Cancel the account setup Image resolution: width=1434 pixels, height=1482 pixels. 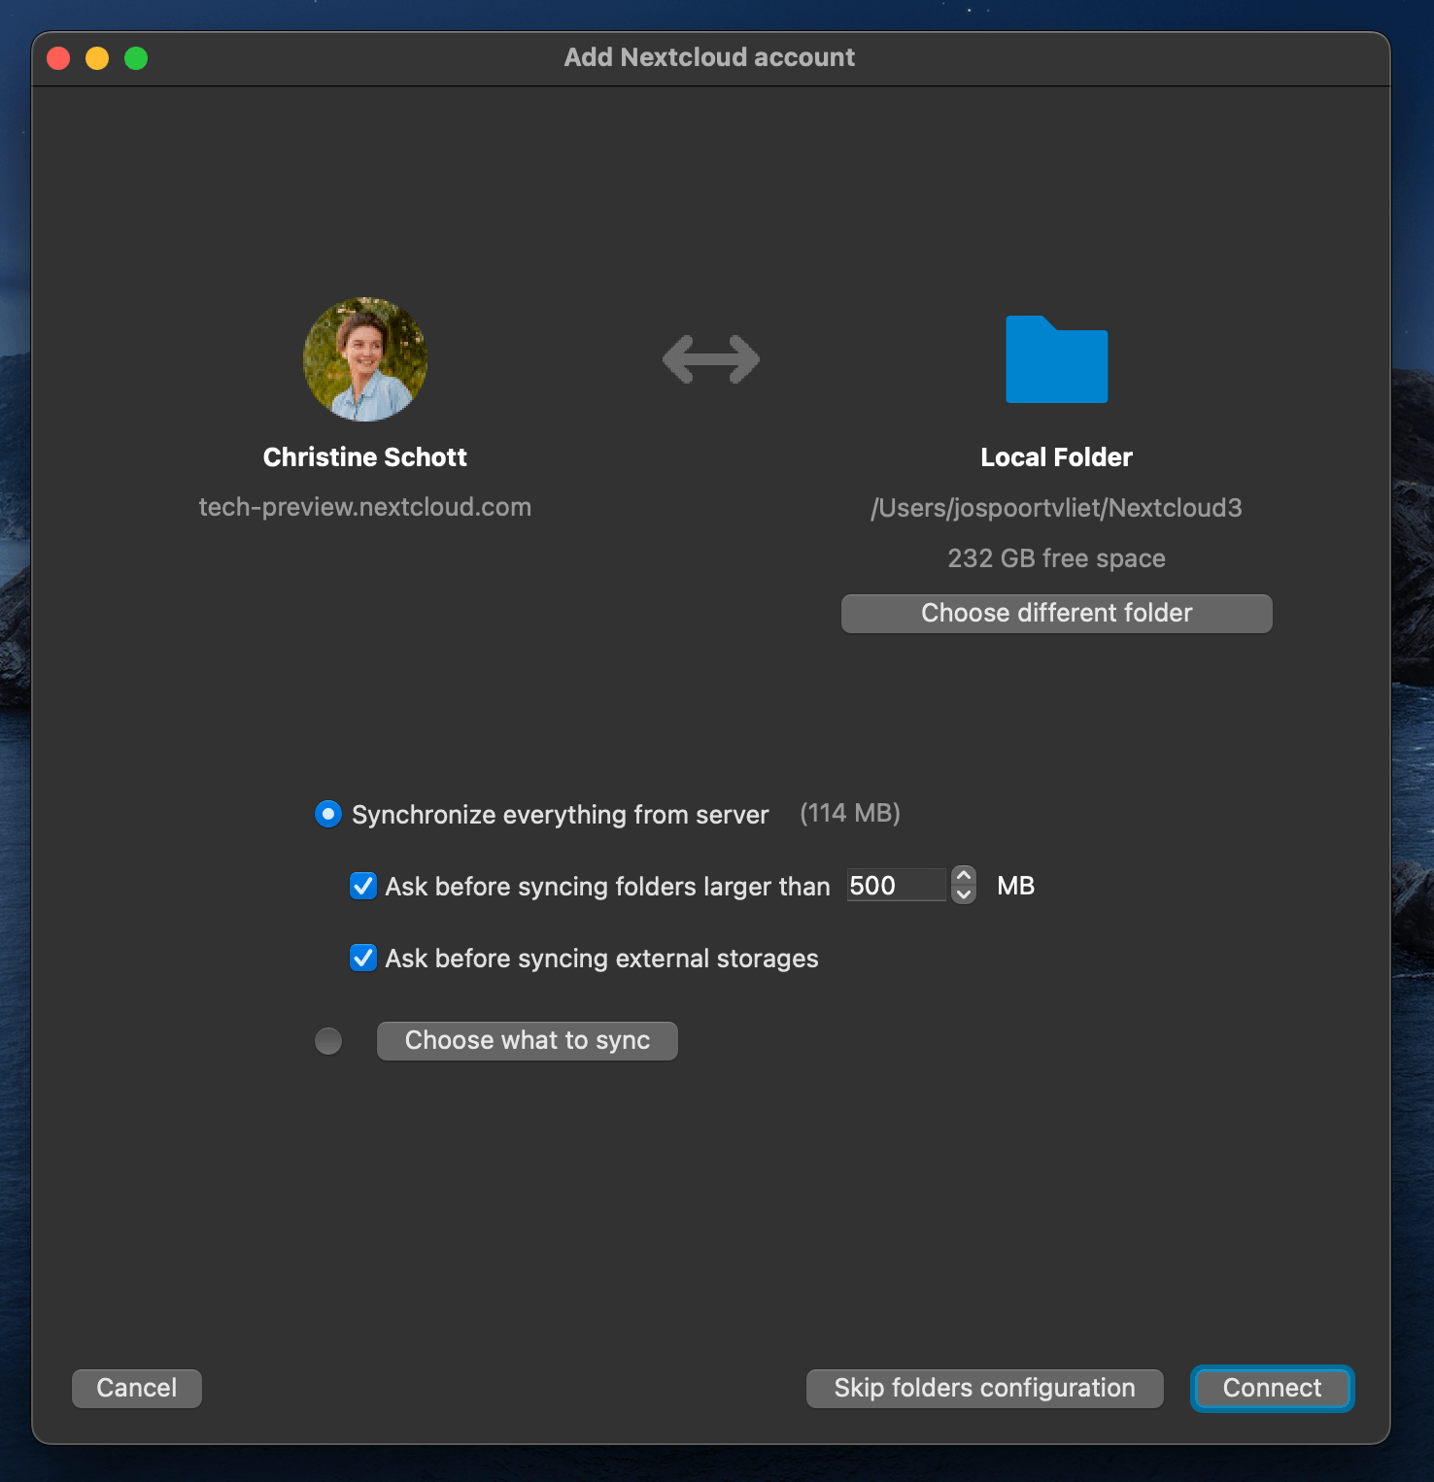coord(137,1389)
